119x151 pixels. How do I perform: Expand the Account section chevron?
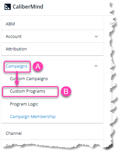click(96, 36)
